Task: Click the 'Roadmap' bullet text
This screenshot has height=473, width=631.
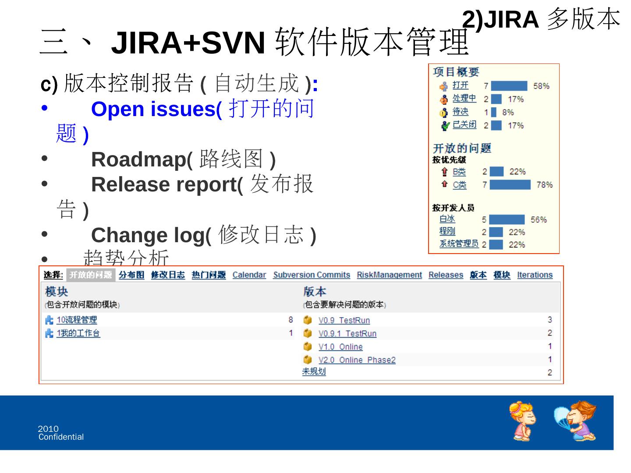Action: click(183, 159)
